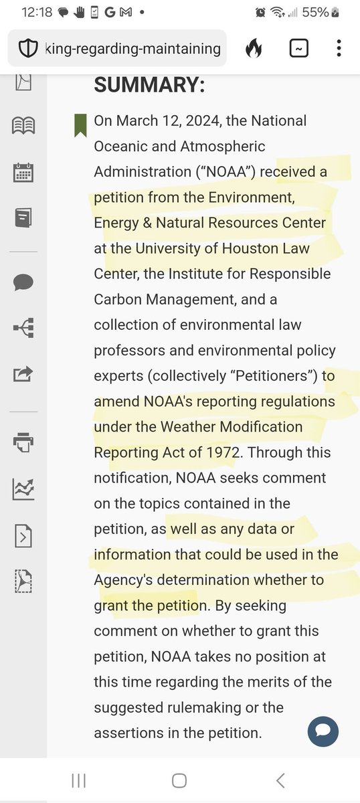Tap the share arrow sidebar icon
Viewport: 360px width, 803px height.
[x=24, y=373]
